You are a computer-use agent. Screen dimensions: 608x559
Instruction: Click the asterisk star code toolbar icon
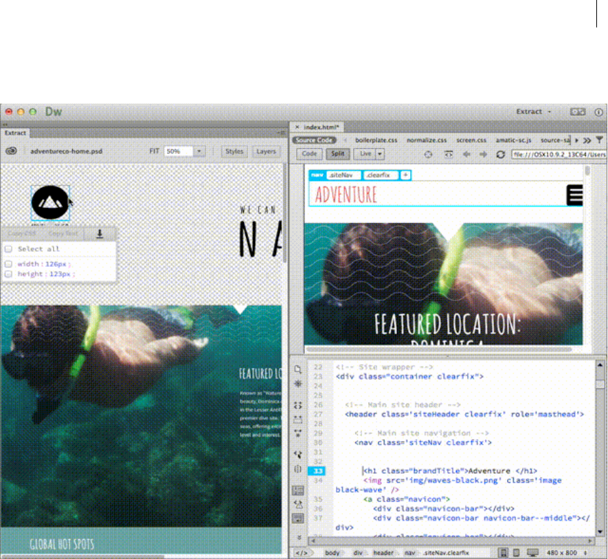tap(297, 383)
